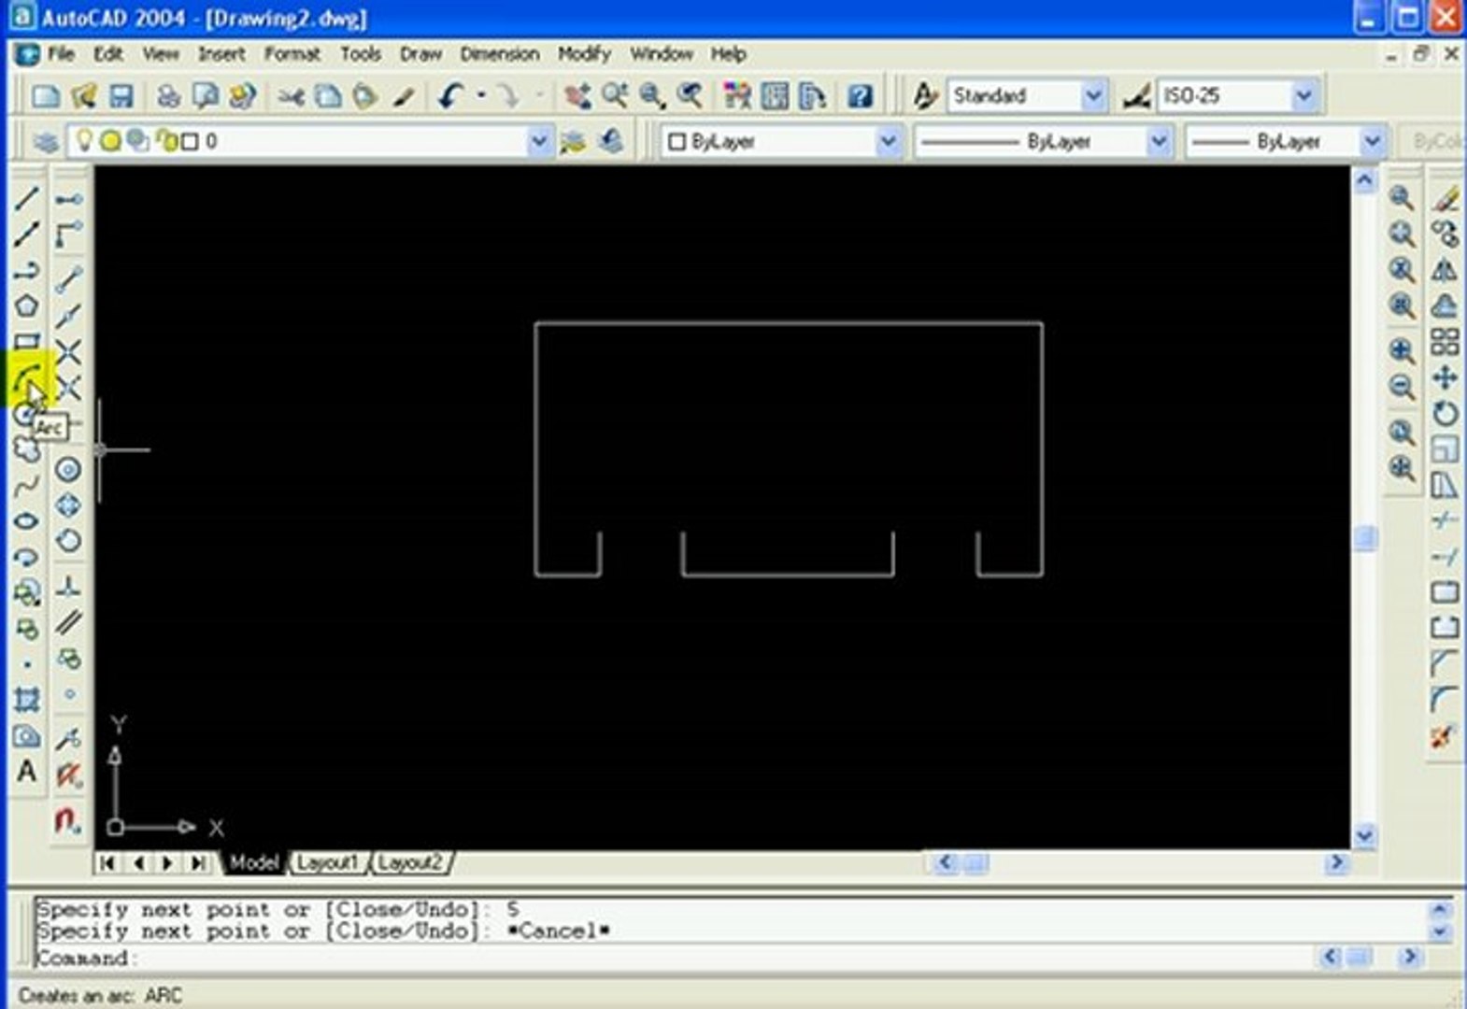
Task: Open the File menu
Action: 61,54
